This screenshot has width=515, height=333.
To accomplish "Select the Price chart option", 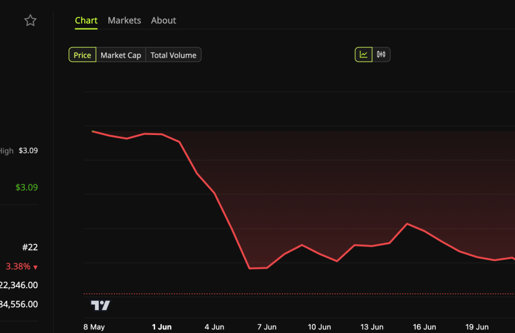I will coord(82,54).
